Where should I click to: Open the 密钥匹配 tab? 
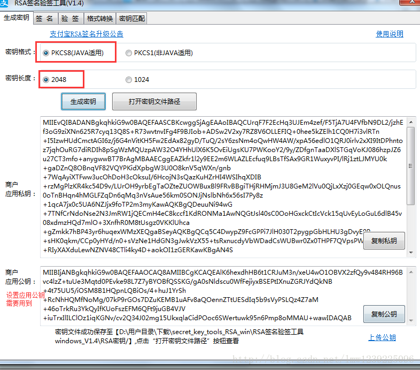point(132,19)
